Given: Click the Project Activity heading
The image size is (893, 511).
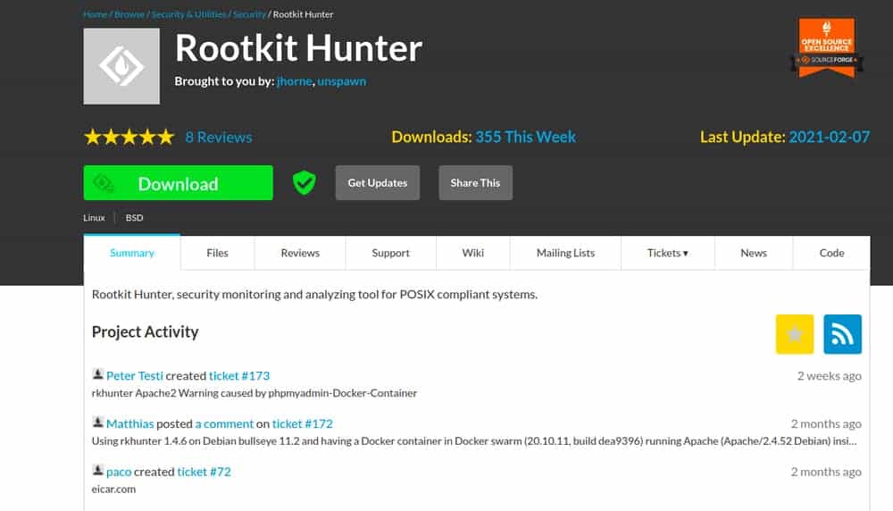Looking at the screenshot, I should pos(146,332).
